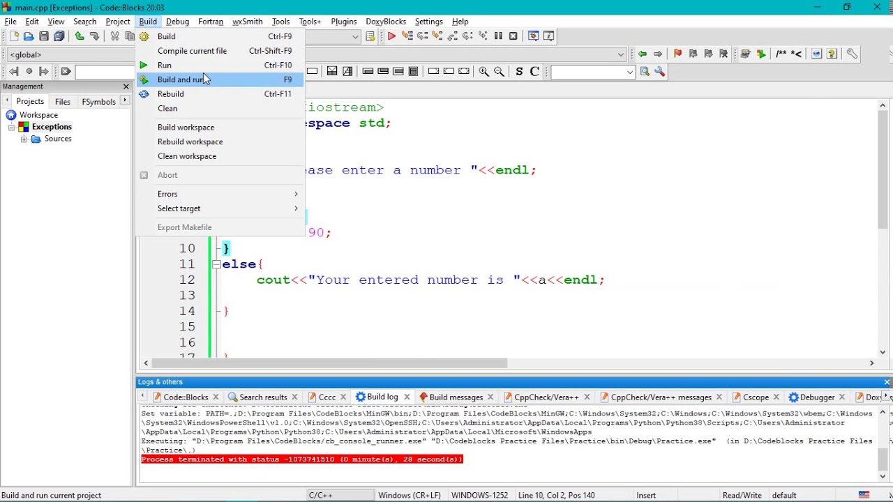Toggle the comment 'C' toolbar icon
The height and width of the screenshot is (502, 893).
[534, 71]
